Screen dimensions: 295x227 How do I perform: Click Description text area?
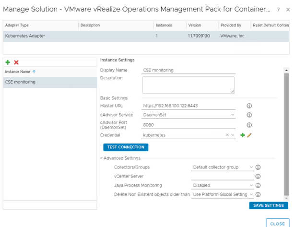coord(189,85)
